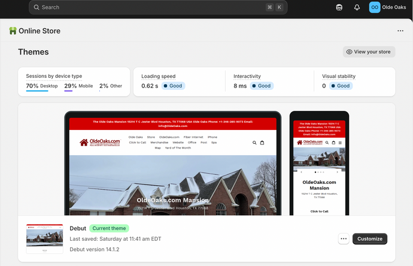Viewport: 413px width, 266px height.
Task: Open the Sidekick assistant icon in top bar
Action: (x=339, y=7)
